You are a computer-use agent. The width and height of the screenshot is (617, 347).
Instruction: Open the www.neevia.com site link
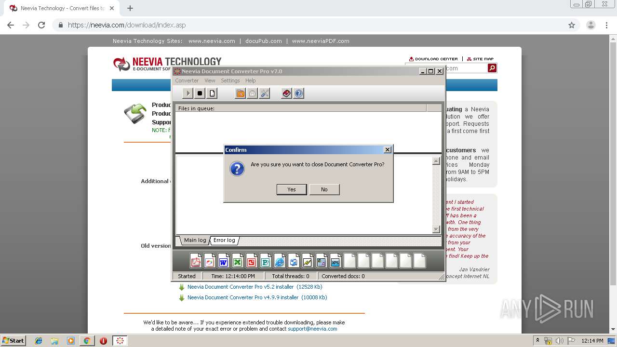tap(212, 41)
